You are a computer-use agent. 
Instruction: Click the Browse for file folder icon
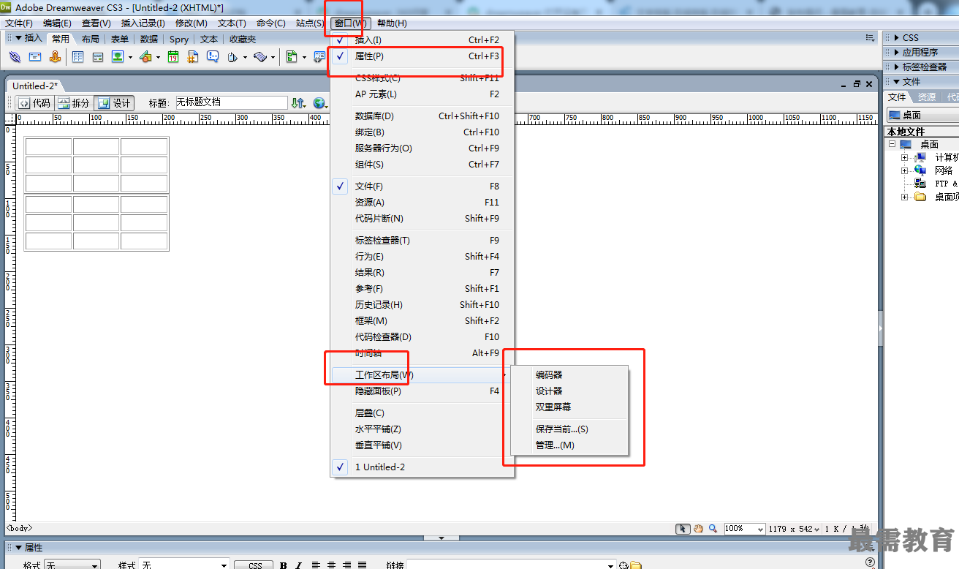pos(636,565)
